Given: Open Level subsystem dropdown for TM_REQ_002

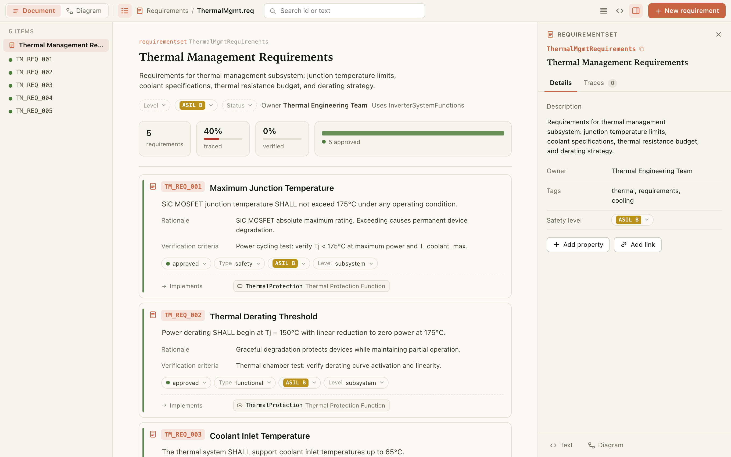Looking at the screenshot, I should click(x=356, y=383).
